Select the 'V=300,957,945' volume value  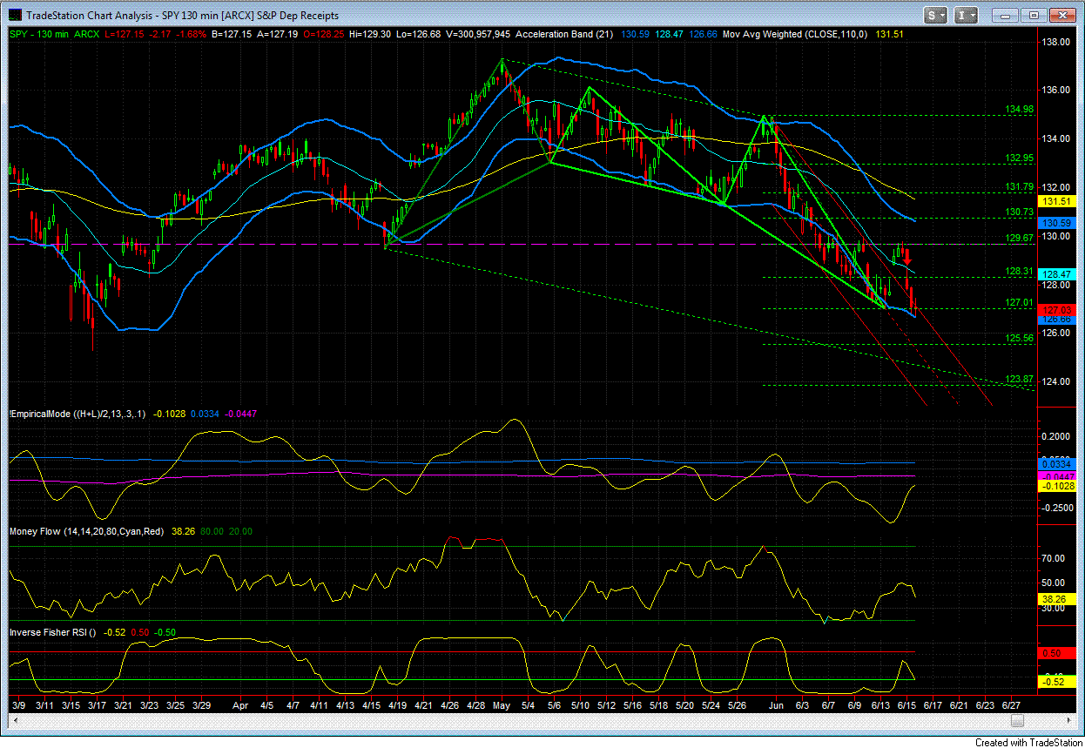coord(476,34)
